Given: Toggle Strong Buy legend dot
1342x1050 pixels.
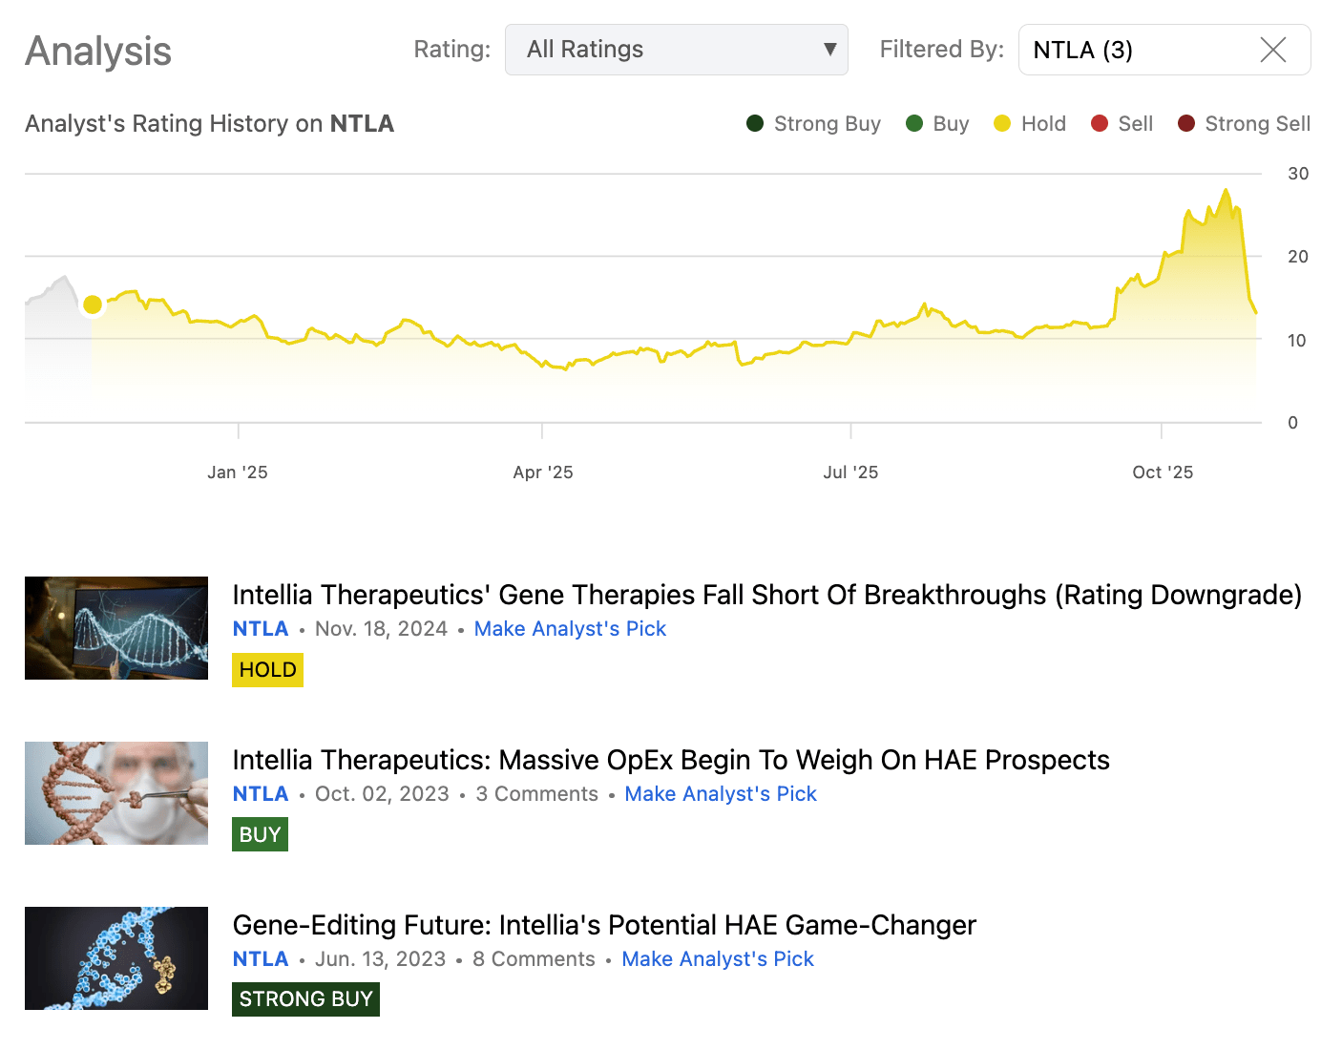Looking at the screenshot, I should (755, 123).
